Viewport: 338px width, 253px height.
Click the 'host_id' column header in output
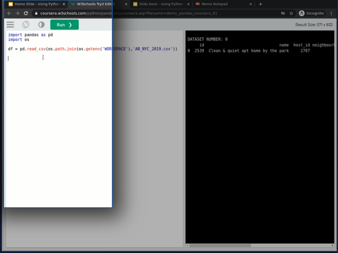click(x=301, y=45)
